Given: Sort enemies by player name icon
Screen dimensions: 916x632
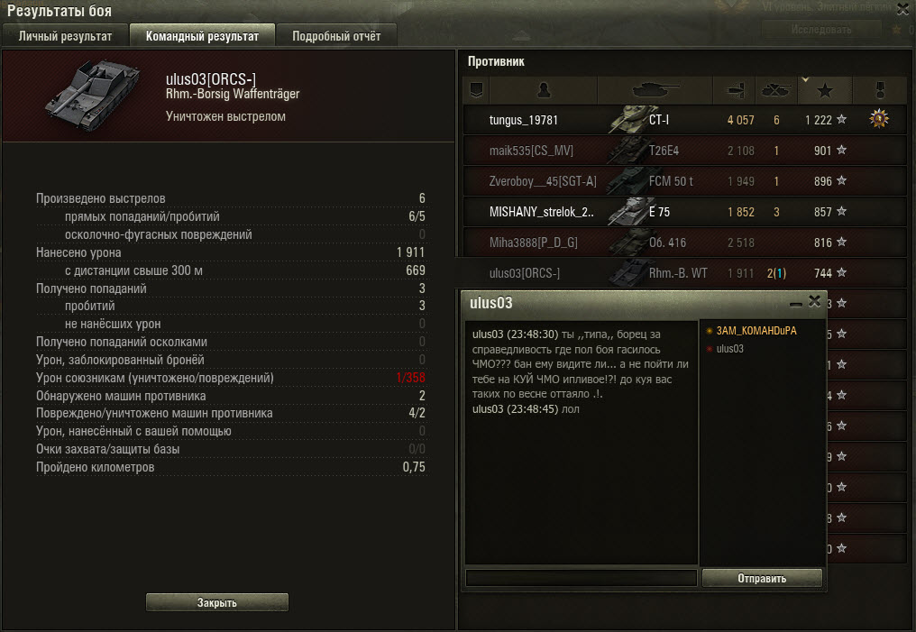Looking at the screenshot, I should tap(544, 90).
